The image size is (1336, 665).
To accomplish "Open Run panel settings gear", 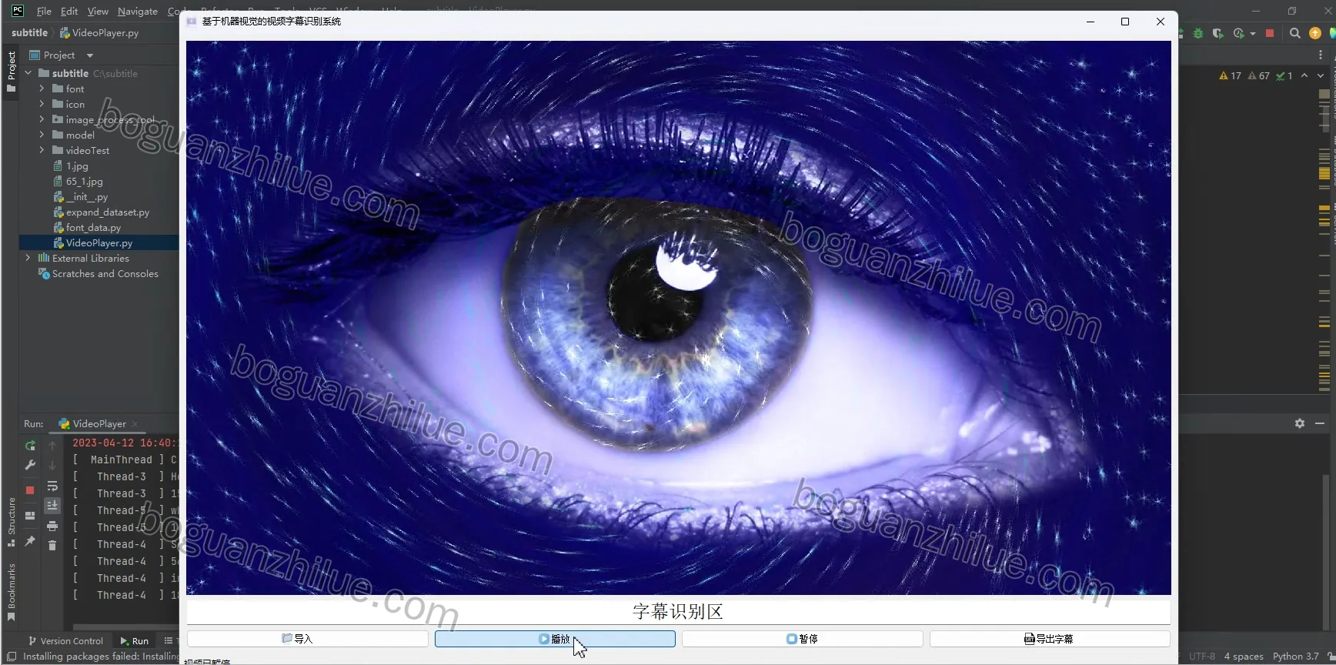I will point(1300,423).
